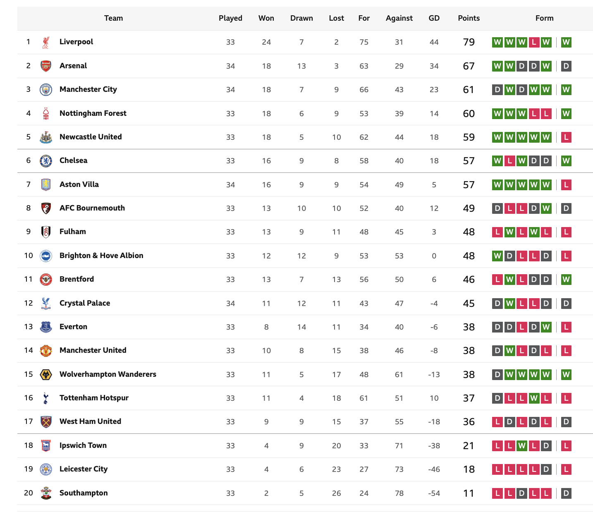The width and height of the screenshot is (593, 512).
Task: Click the Points column header
Action: [x=469, y=18]
